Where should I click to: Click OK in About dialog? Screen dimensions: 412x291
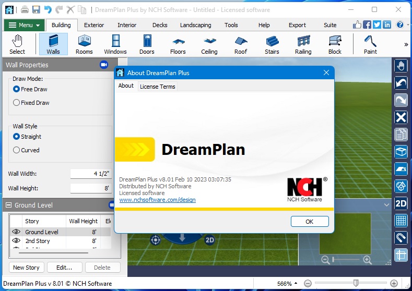click(310, 222)
